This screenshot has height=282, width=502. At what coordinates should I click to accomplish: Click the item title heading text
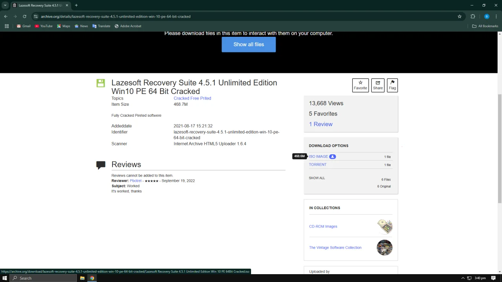coord(195,87)
